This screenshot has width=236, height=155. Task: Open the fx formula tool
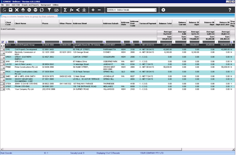pyautogui.click(x=72, y=10)
